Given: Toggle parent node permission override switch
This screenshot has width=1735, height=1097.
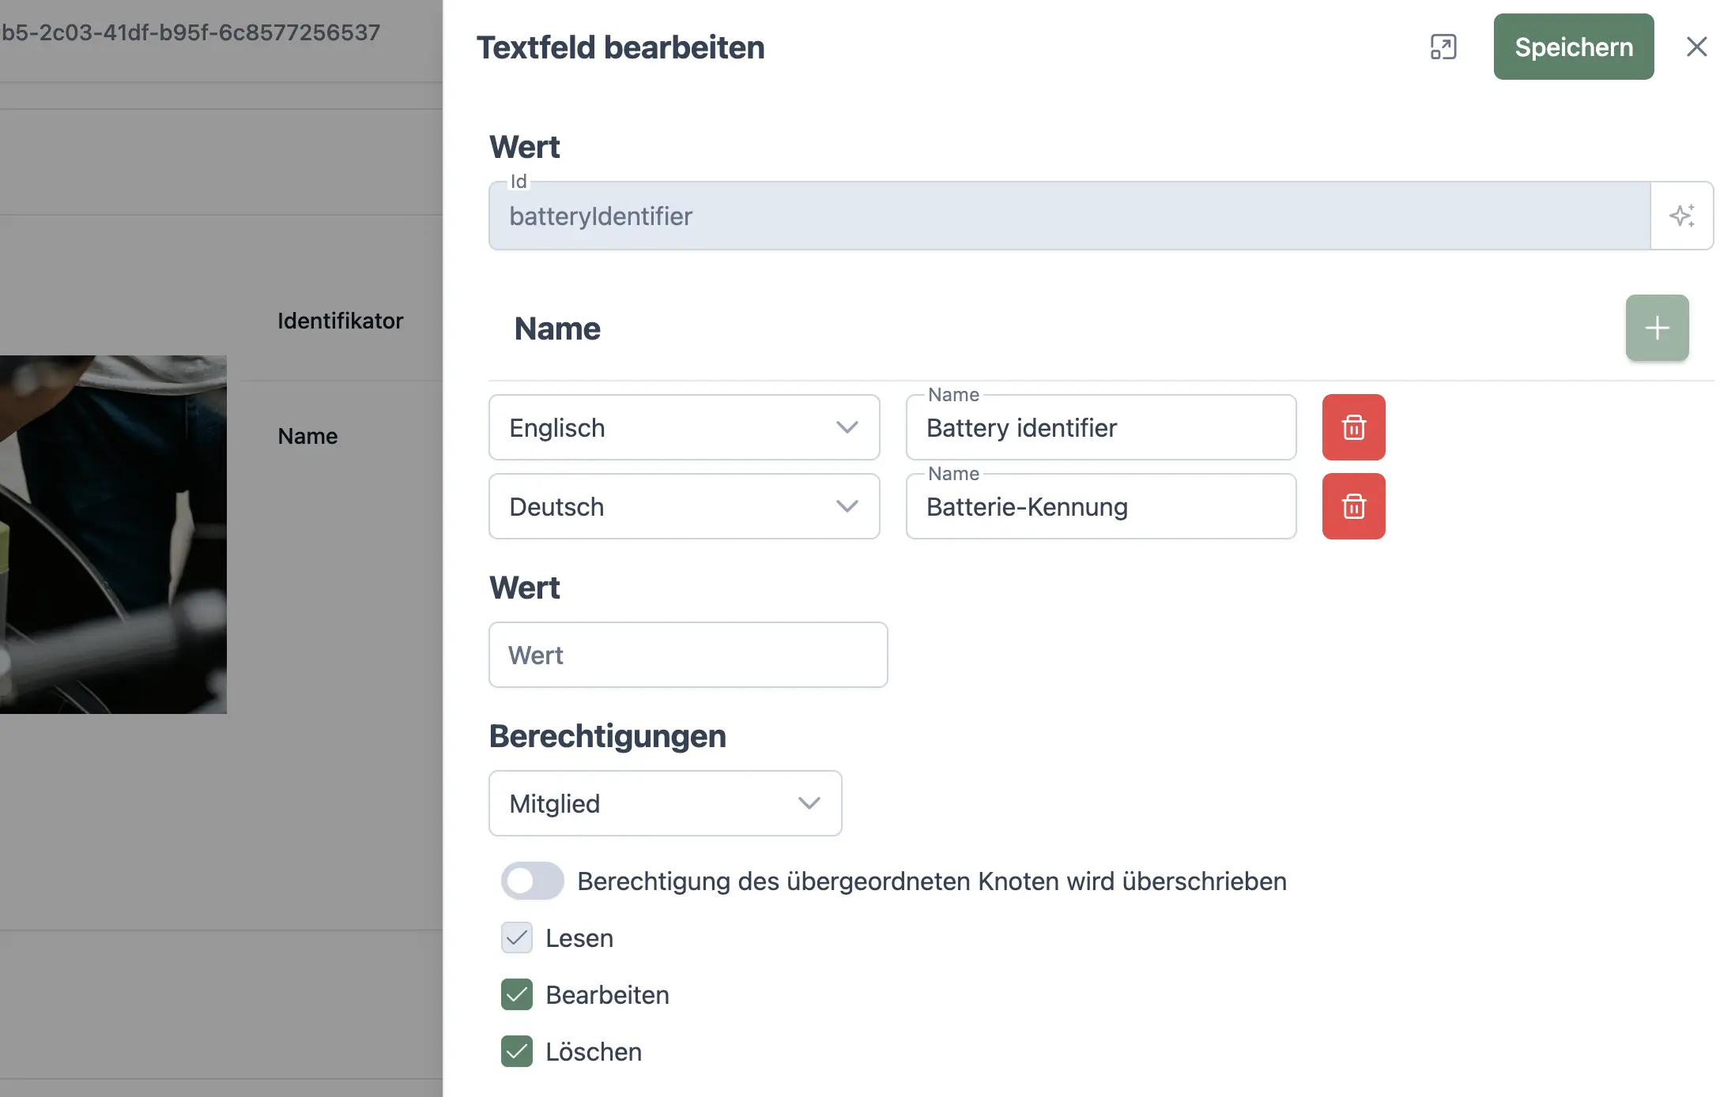Looking at the screenshot, I should pyautogui.click(x=532, y=881).
